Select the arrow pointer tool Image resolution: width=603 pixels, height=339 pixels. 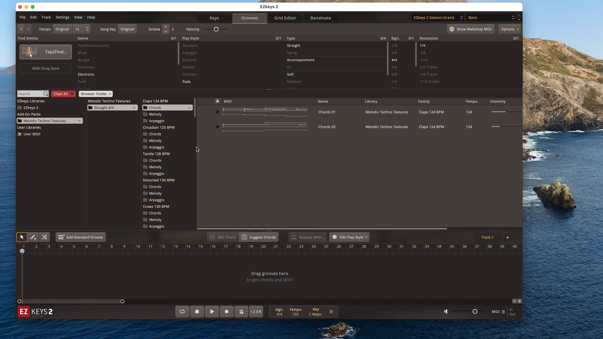pos(22,237)
